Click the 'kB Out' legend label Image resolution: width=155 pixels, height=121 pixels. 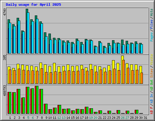(x=152, y=85)
